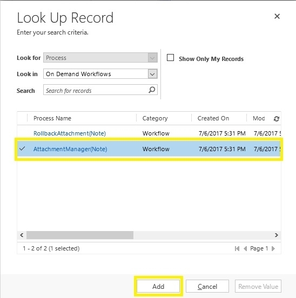Sort by Process Name column
The width and height of the screenshot is (296, 298).
(x=52, y=118)
